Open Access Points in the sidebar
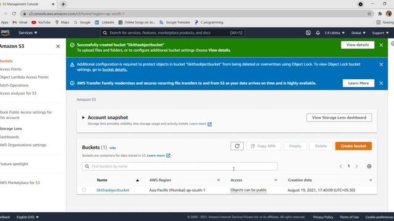The image size is (394, 221). coord(11,69)
